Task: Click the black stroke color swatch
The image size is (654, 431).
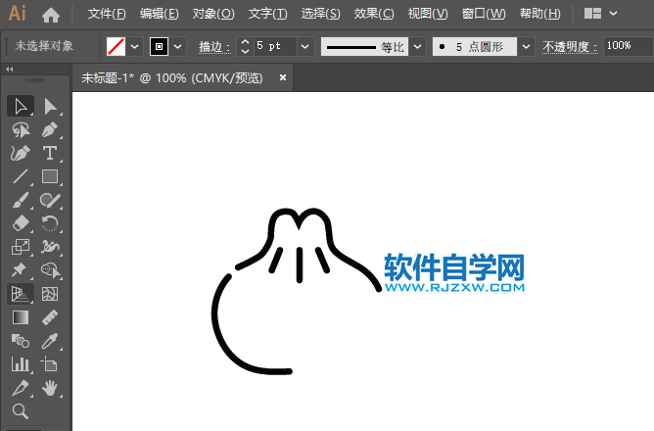Action: tap(159, 47)
